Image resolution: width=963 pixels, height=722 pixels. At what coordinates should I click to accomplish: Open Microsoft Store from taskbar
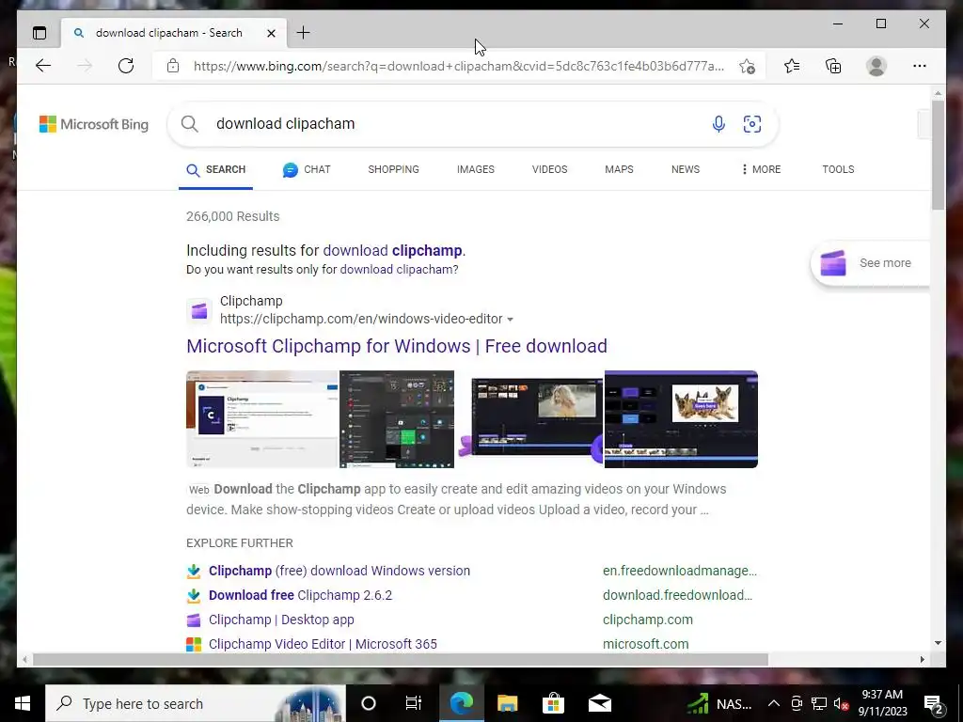click(553, 703)
